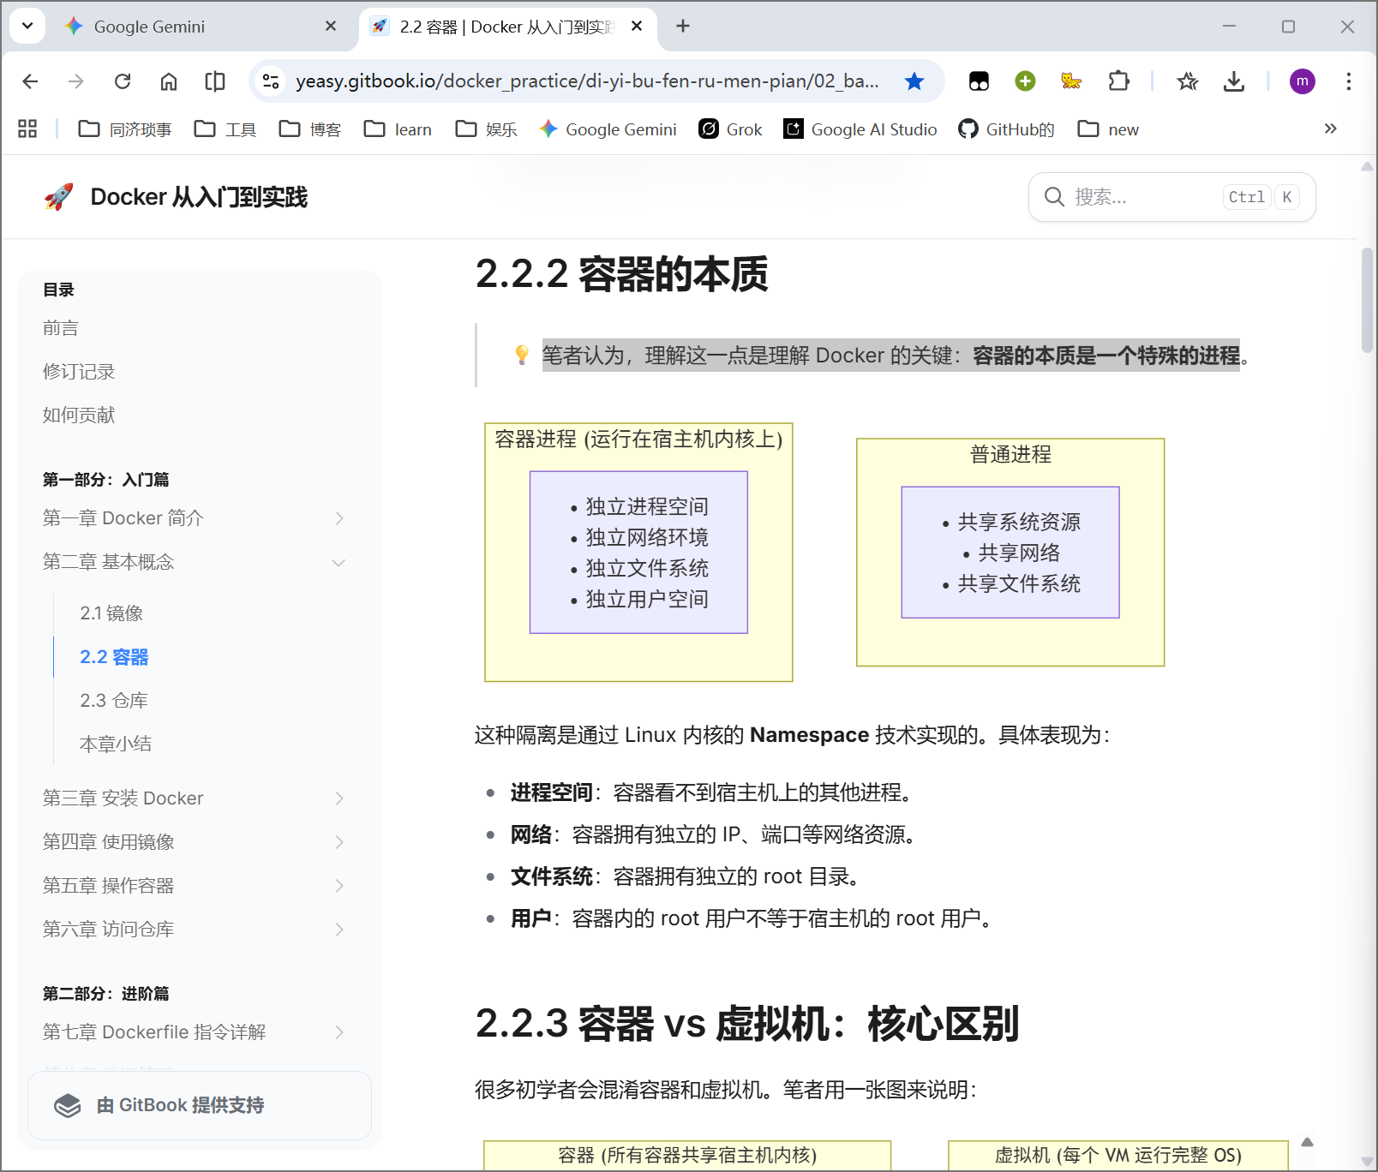This screenshot has width=1378, height=1172.
Task: Click inside the 搜索 input field
Action: tap(1131, 197)
